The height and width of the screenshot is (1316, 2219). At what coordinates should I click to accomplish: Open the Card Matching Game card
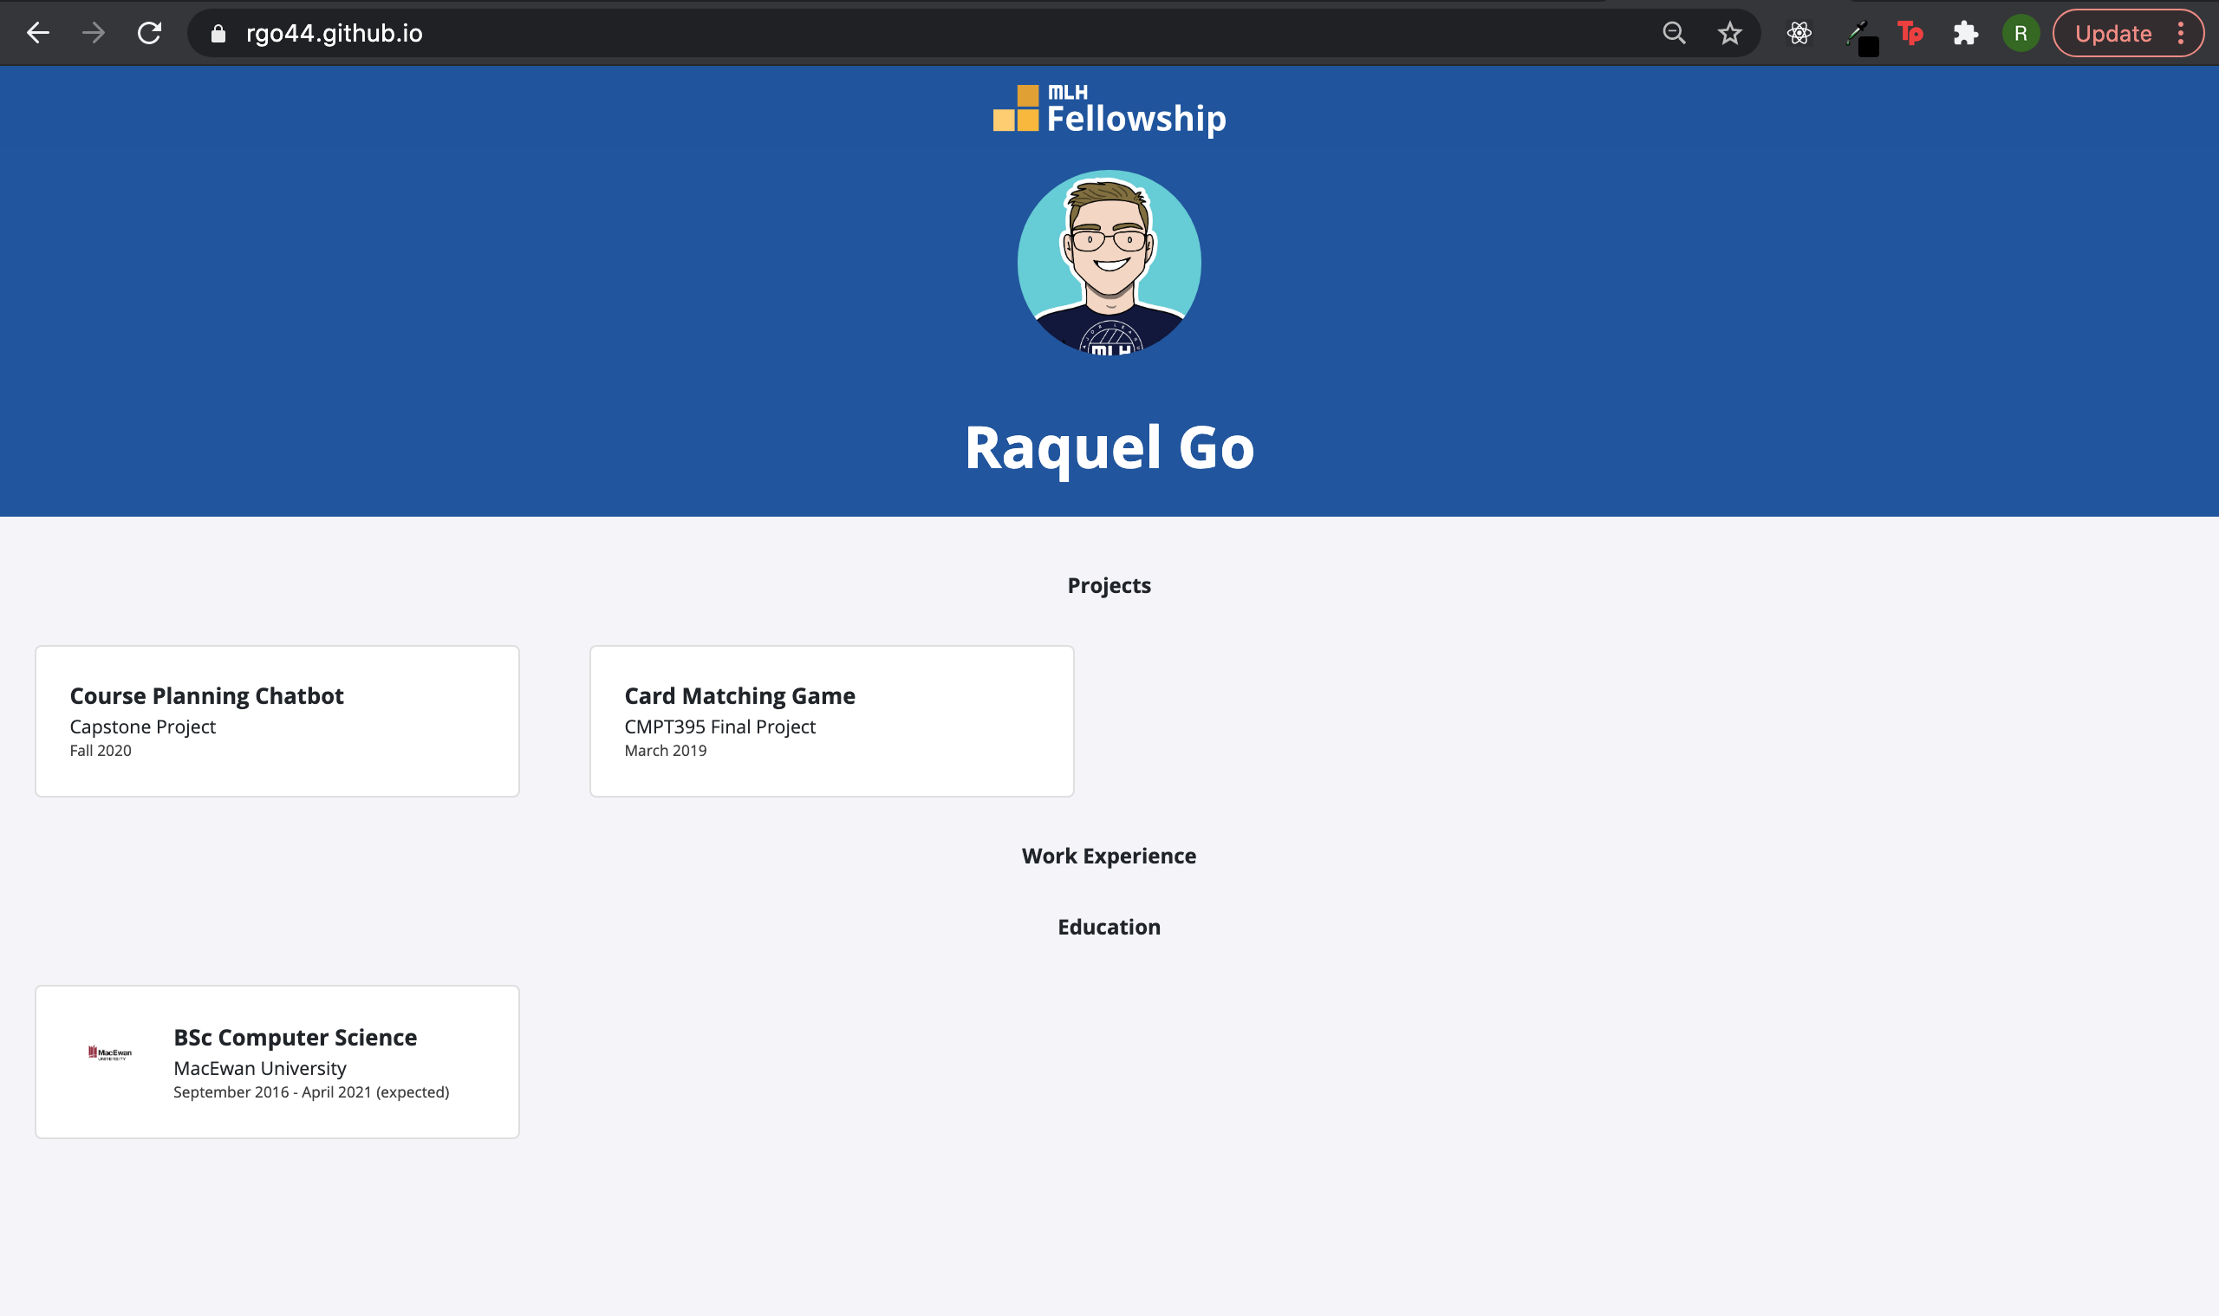831,721
